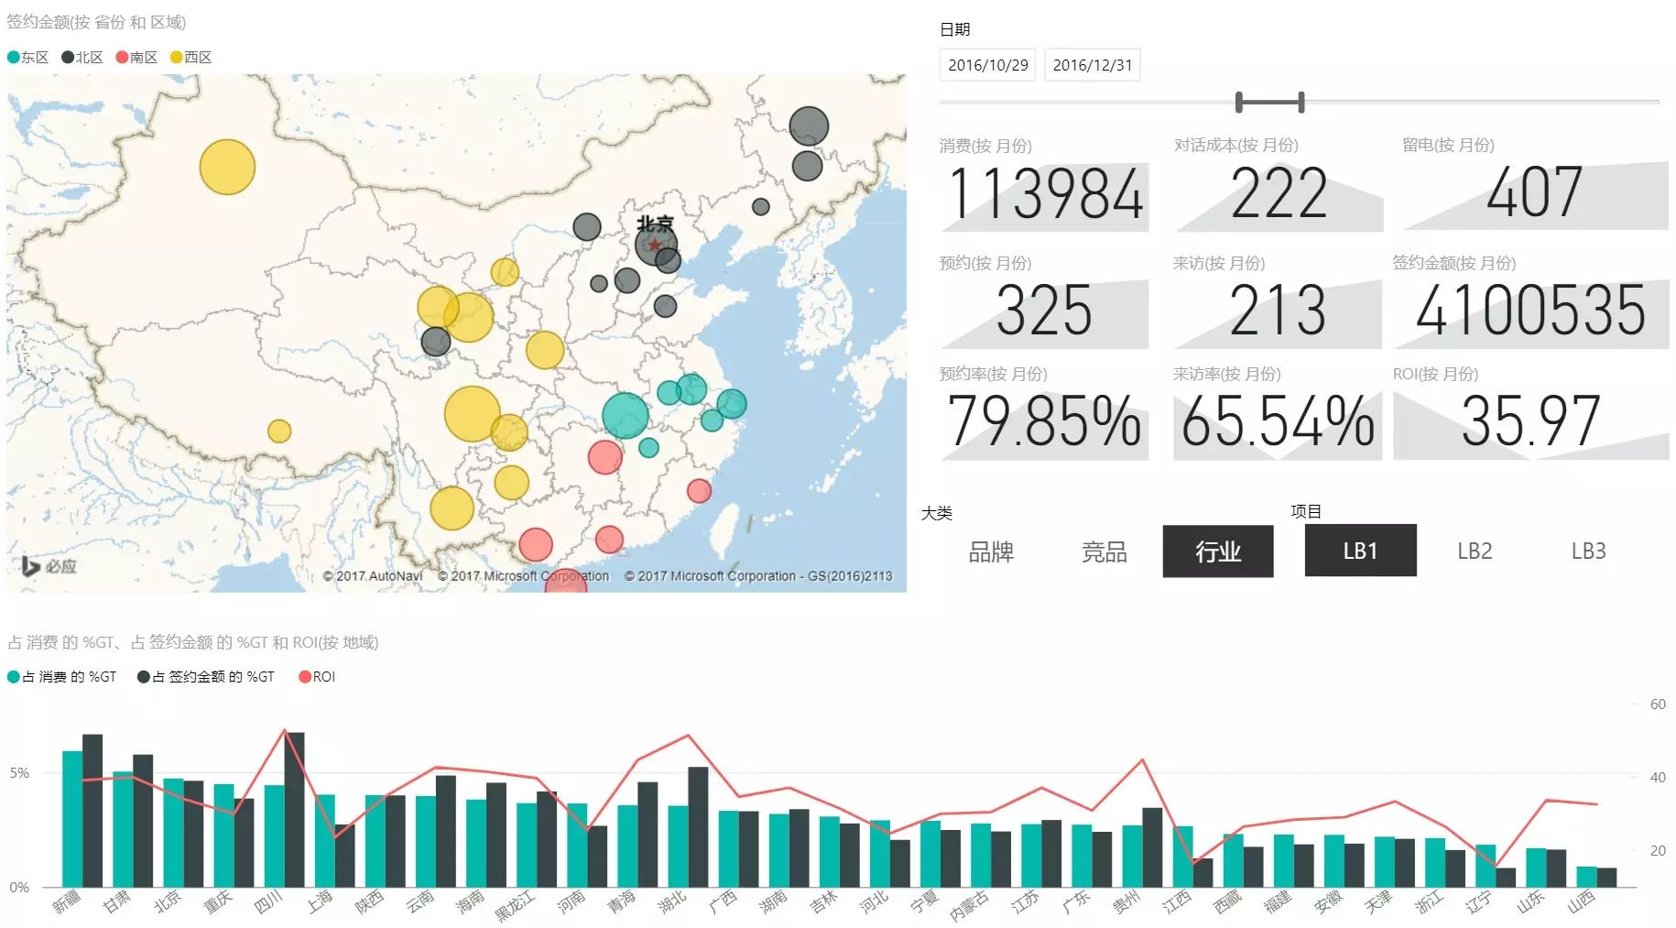Image resolution: width=1676 pixels, height=928 pixels.
Task: Click the 占 签约金额 的 %GT legend marker
Action: [144, 677]
